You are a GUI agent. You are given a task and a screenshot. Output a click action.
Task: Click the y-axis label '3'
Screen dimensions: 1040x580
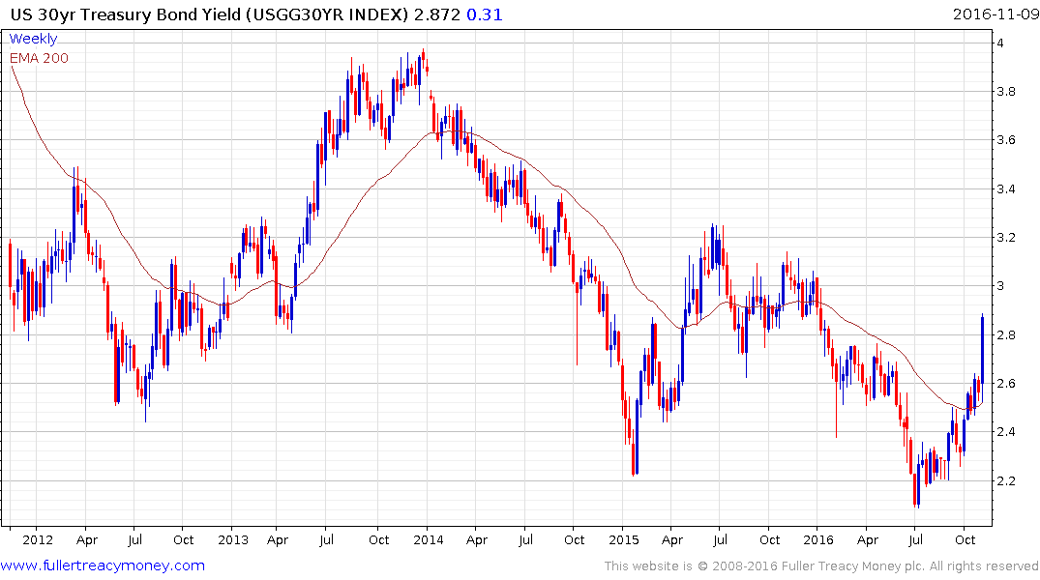pyautogui.click(x=1000, y=286)
